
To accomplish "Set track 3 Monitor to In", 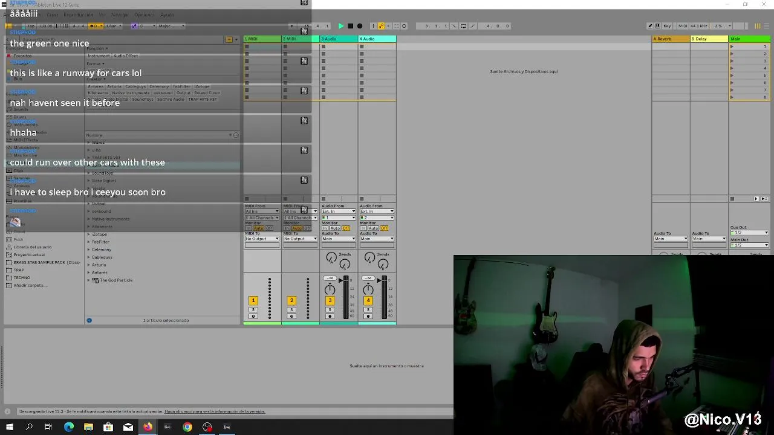I will point(325,228).
